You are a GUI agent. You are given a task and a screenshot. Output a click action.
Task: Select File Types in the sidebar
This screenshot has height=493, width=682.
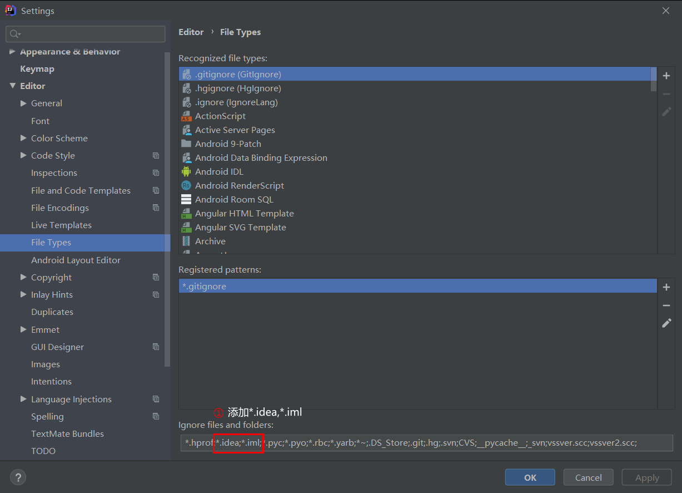(x=85, y=243)
